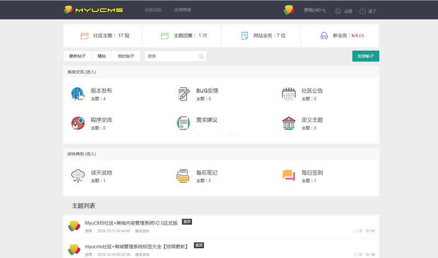Click the MYUCMS logo in header

pos(93,10)
